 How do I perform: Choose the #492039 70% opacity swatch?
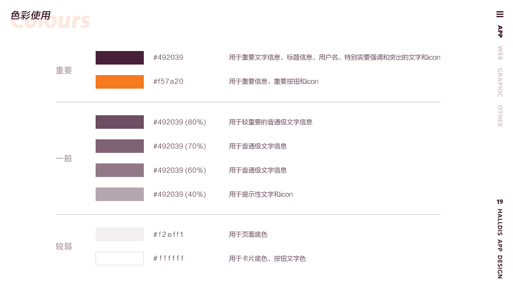tap(119, 146)
